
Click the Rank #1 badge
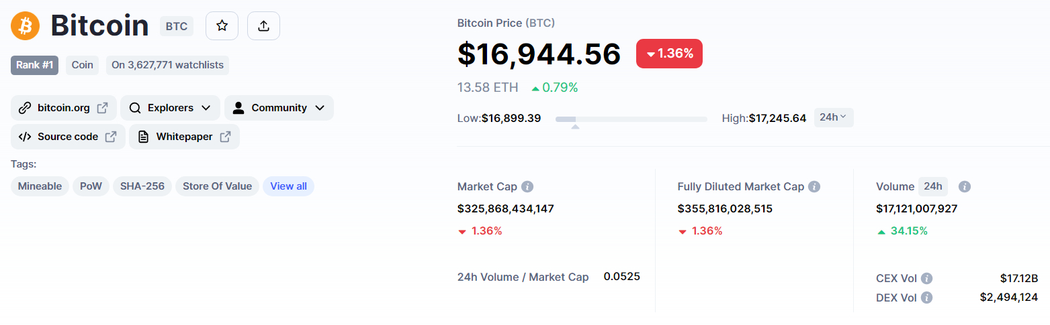pyautogui.click(x=34, y=65)
